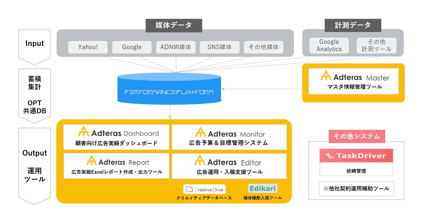Select the Edikari logo

[263, 189]
